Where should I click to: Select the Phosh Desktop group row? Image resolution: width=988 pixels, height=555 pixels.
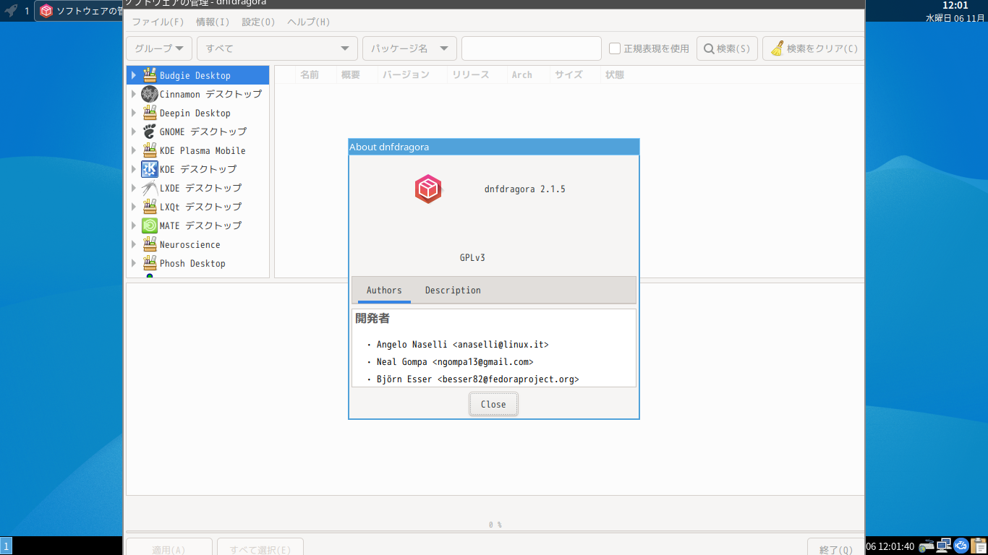(x=198, y=263)
